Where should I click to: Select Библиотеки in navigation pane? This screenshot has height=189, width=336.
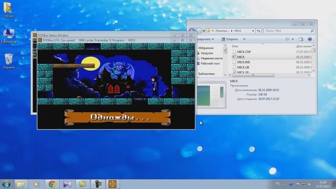coord(206,73)
